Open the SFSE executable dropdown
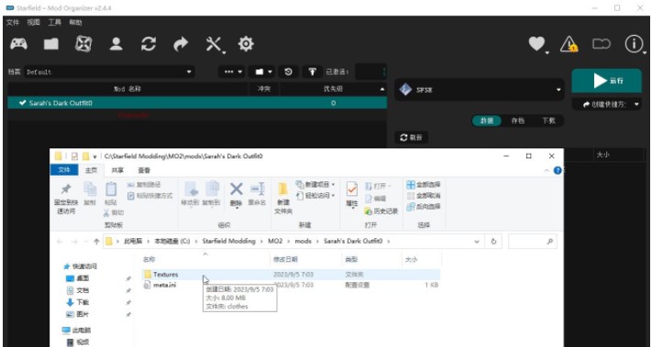Viewport: 652px width, 347px height. click(479, 90)
